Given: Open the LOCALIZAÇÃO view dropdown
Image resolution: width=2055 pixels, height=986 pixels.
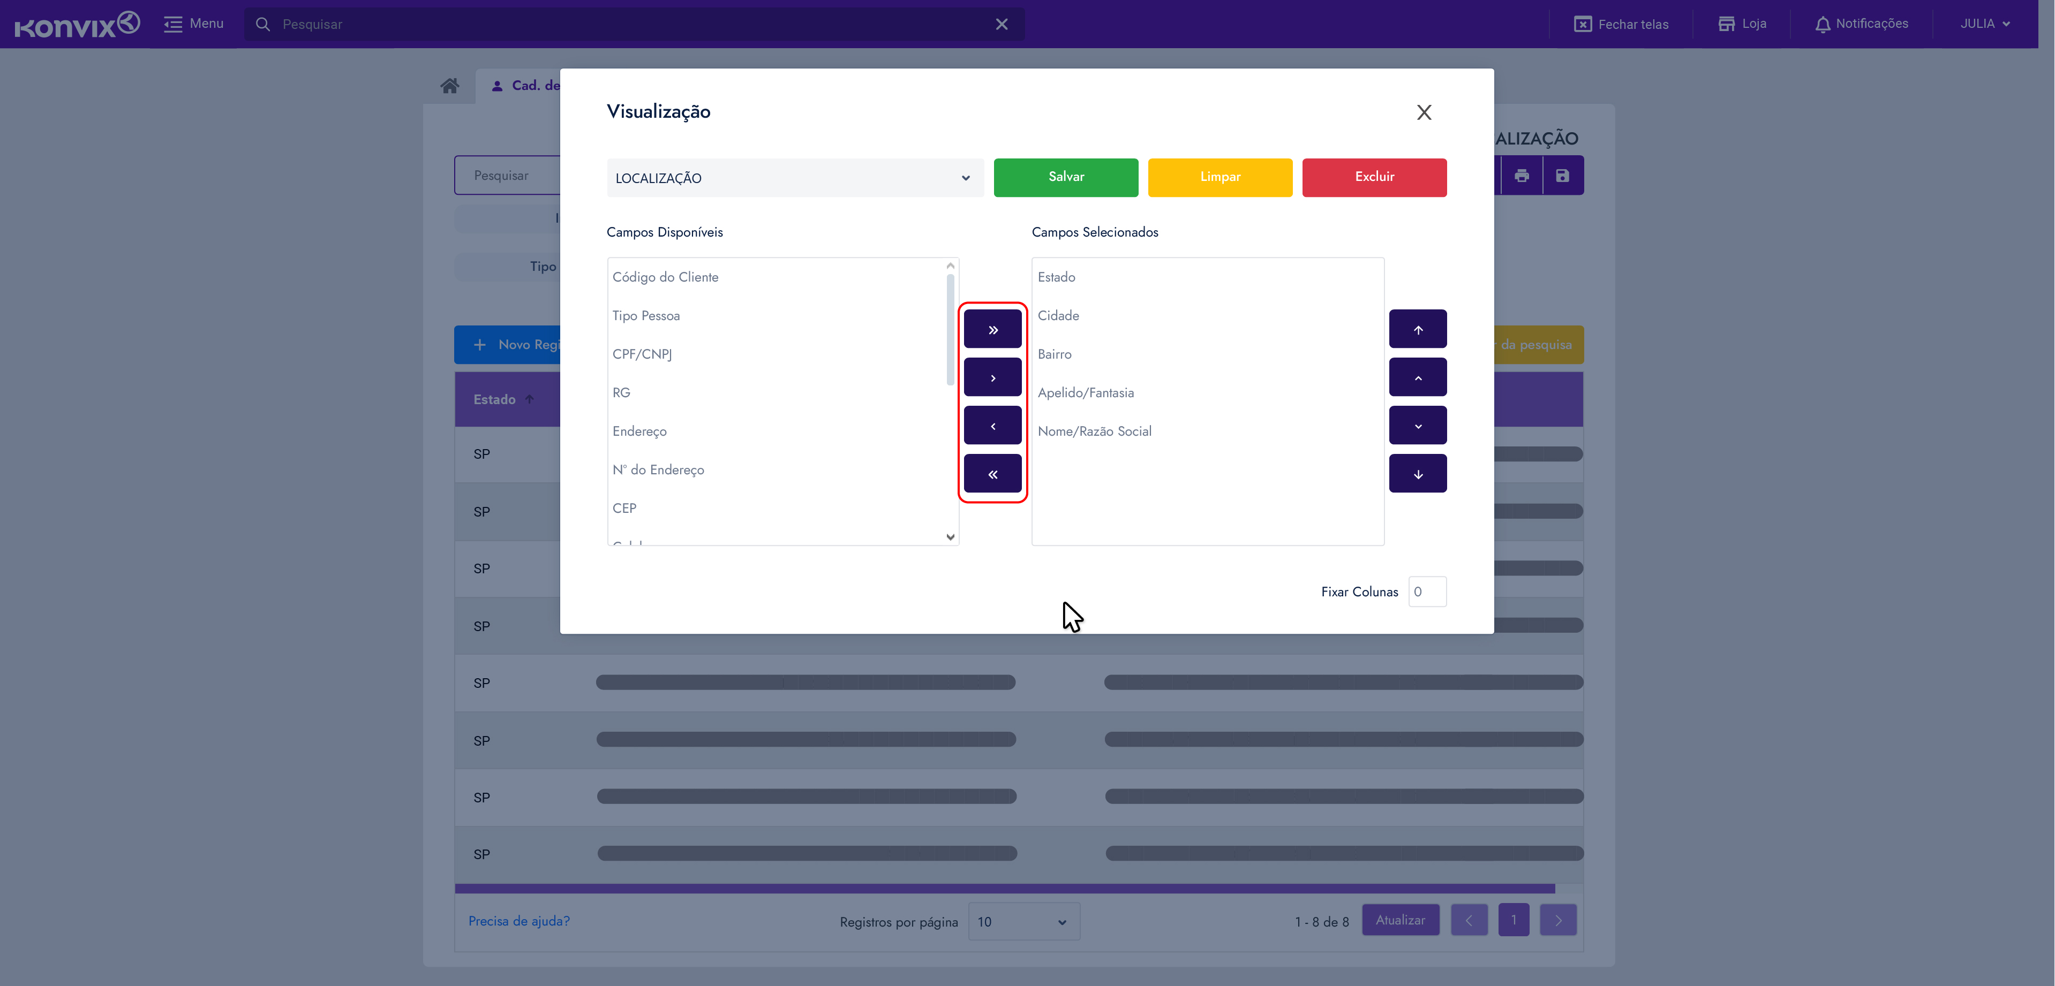Looking at the screenshot, I should pyautogui.click(x=794, y=178).
